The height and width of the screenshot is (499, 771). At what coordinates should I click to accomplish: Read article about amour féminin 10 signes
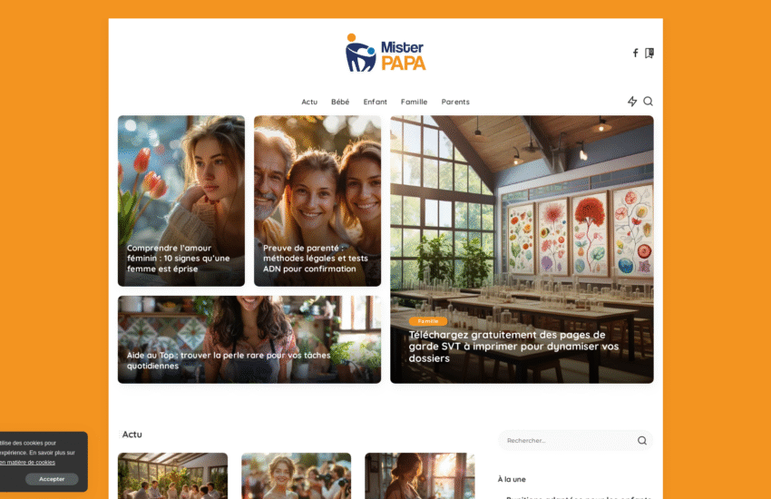click(179, 259)
